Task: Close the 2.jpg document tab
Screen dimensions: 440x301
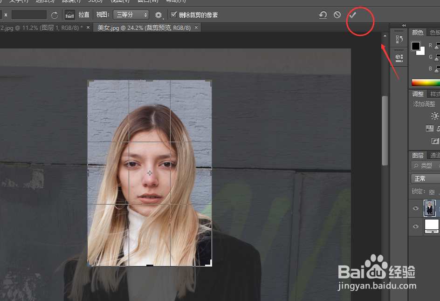Action: pos(88,27)
